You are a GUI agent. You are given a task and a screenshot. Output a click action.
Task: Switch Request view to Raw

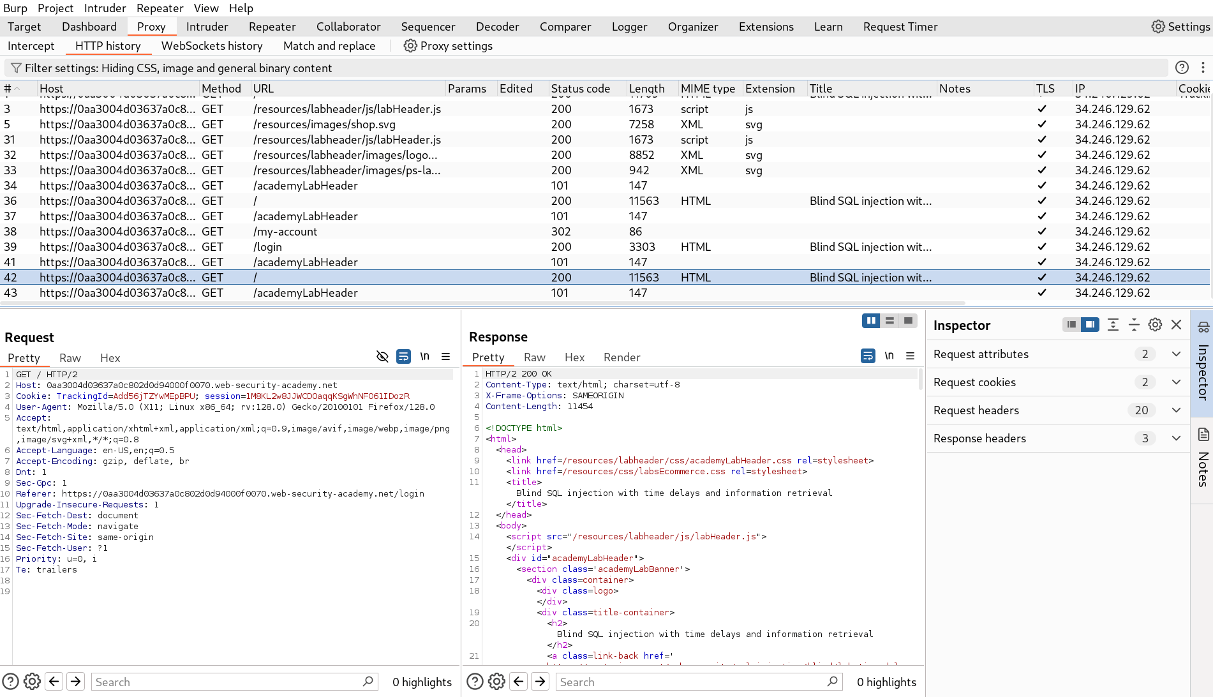tap(70, 357)
